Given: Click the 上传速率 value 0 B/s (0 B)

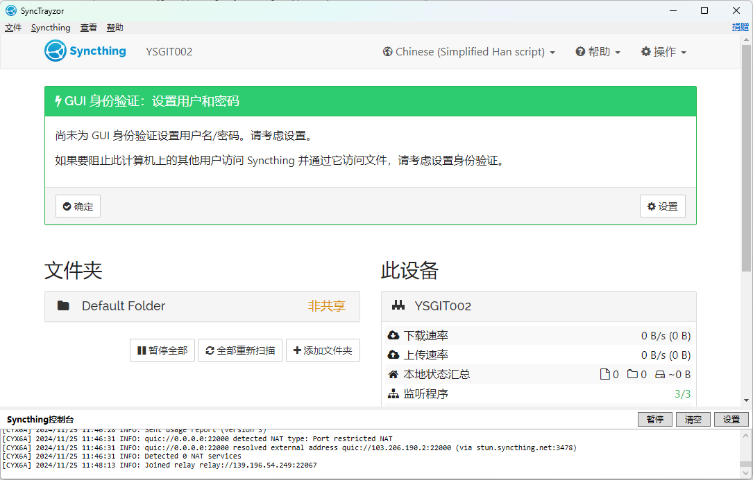Looking at the screenshot, I should [666, 355].
